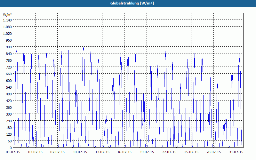Click the 180 y-axis value
The width and height of the screenshot is (256, 160).
(x=9, y=127)
